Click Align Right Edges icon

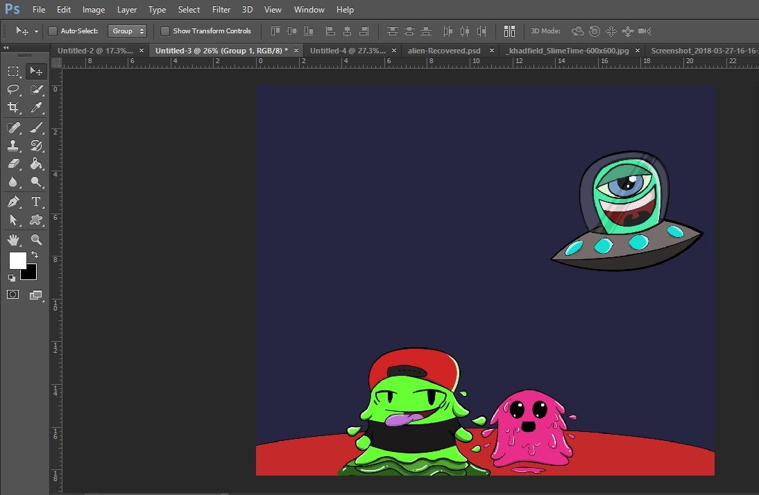click(364, 31)
